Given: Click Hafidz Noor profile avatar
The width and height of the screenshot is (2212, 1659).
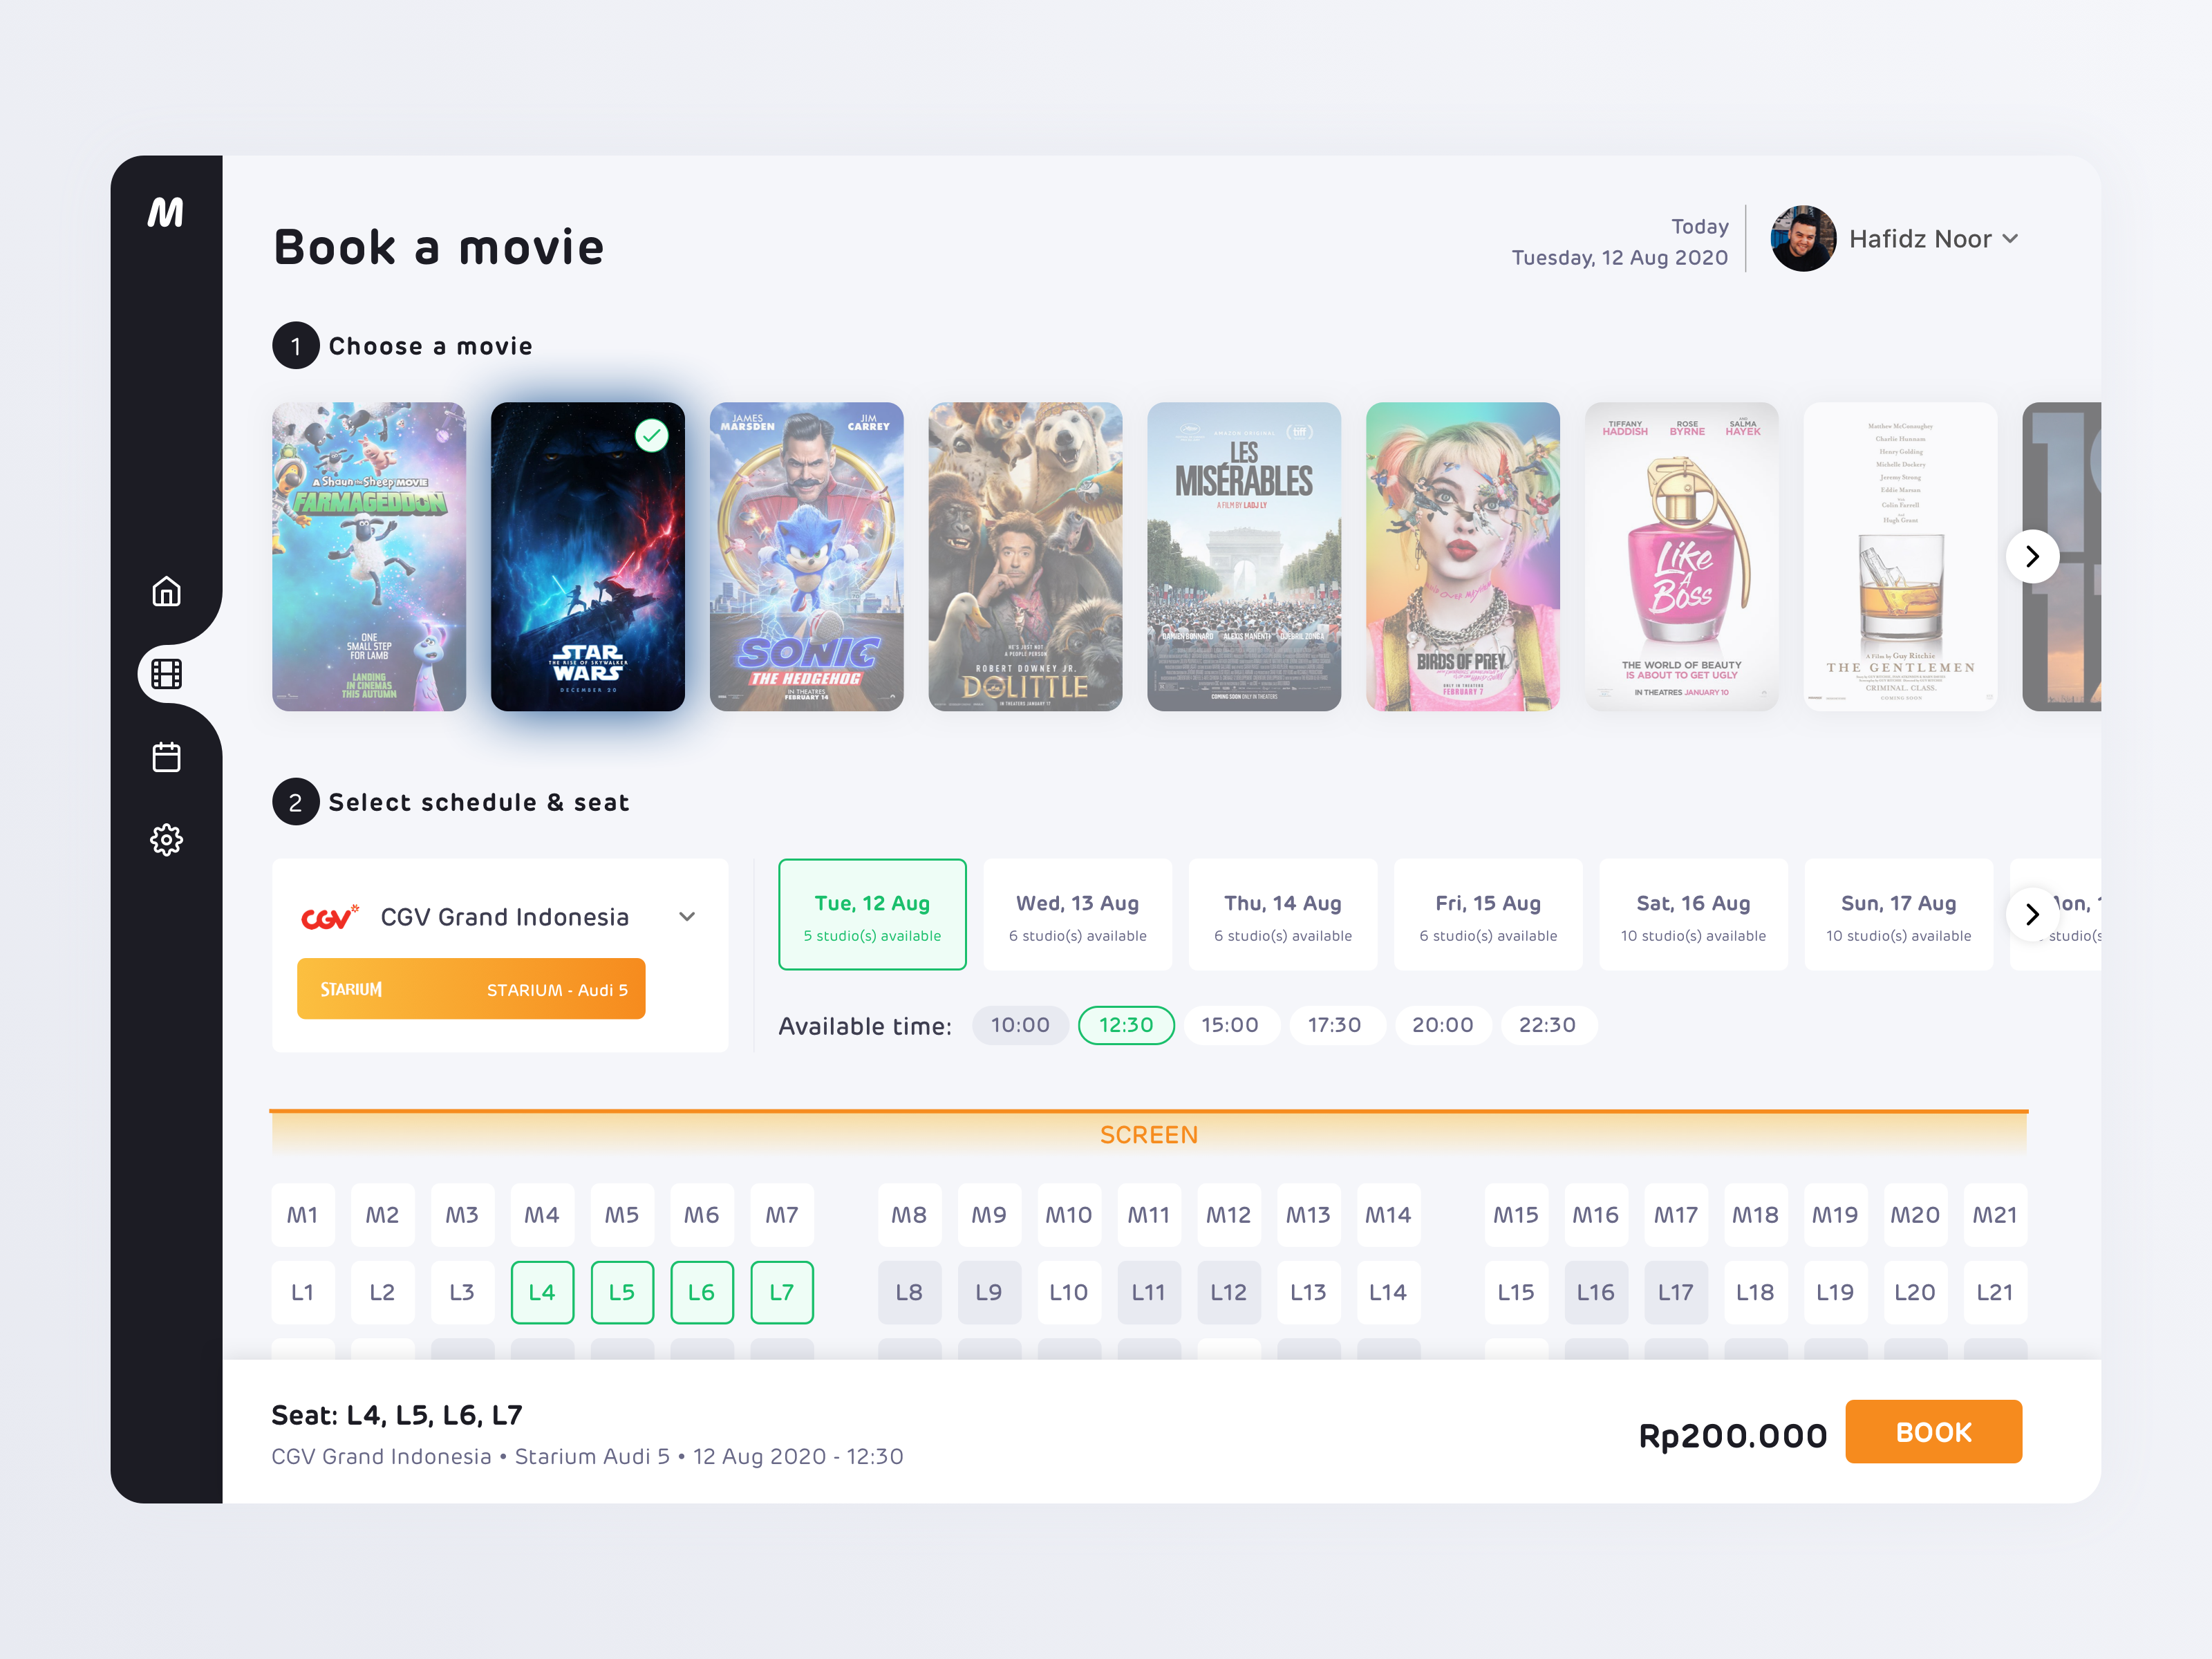Looking at the screenshot, I should [1803, 239].
